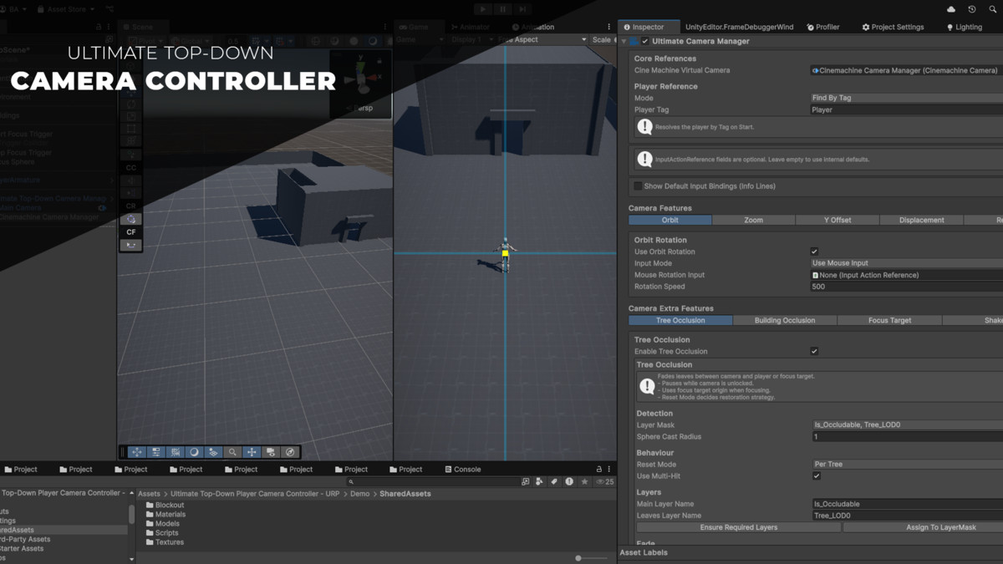Switch to the Zoom tab under Camera Features
This screenshot has height=564, width=1003.
click(753, 219)
